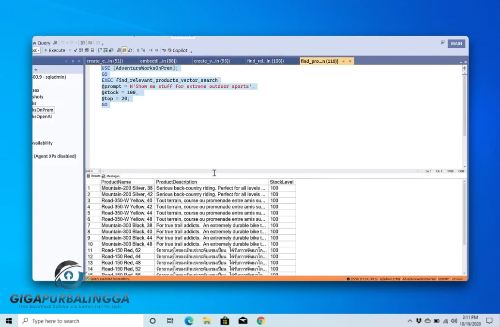Open the Copilot button in toolbar
The width and height of the screenshot is (500, 327).
[x=178, y=50]
